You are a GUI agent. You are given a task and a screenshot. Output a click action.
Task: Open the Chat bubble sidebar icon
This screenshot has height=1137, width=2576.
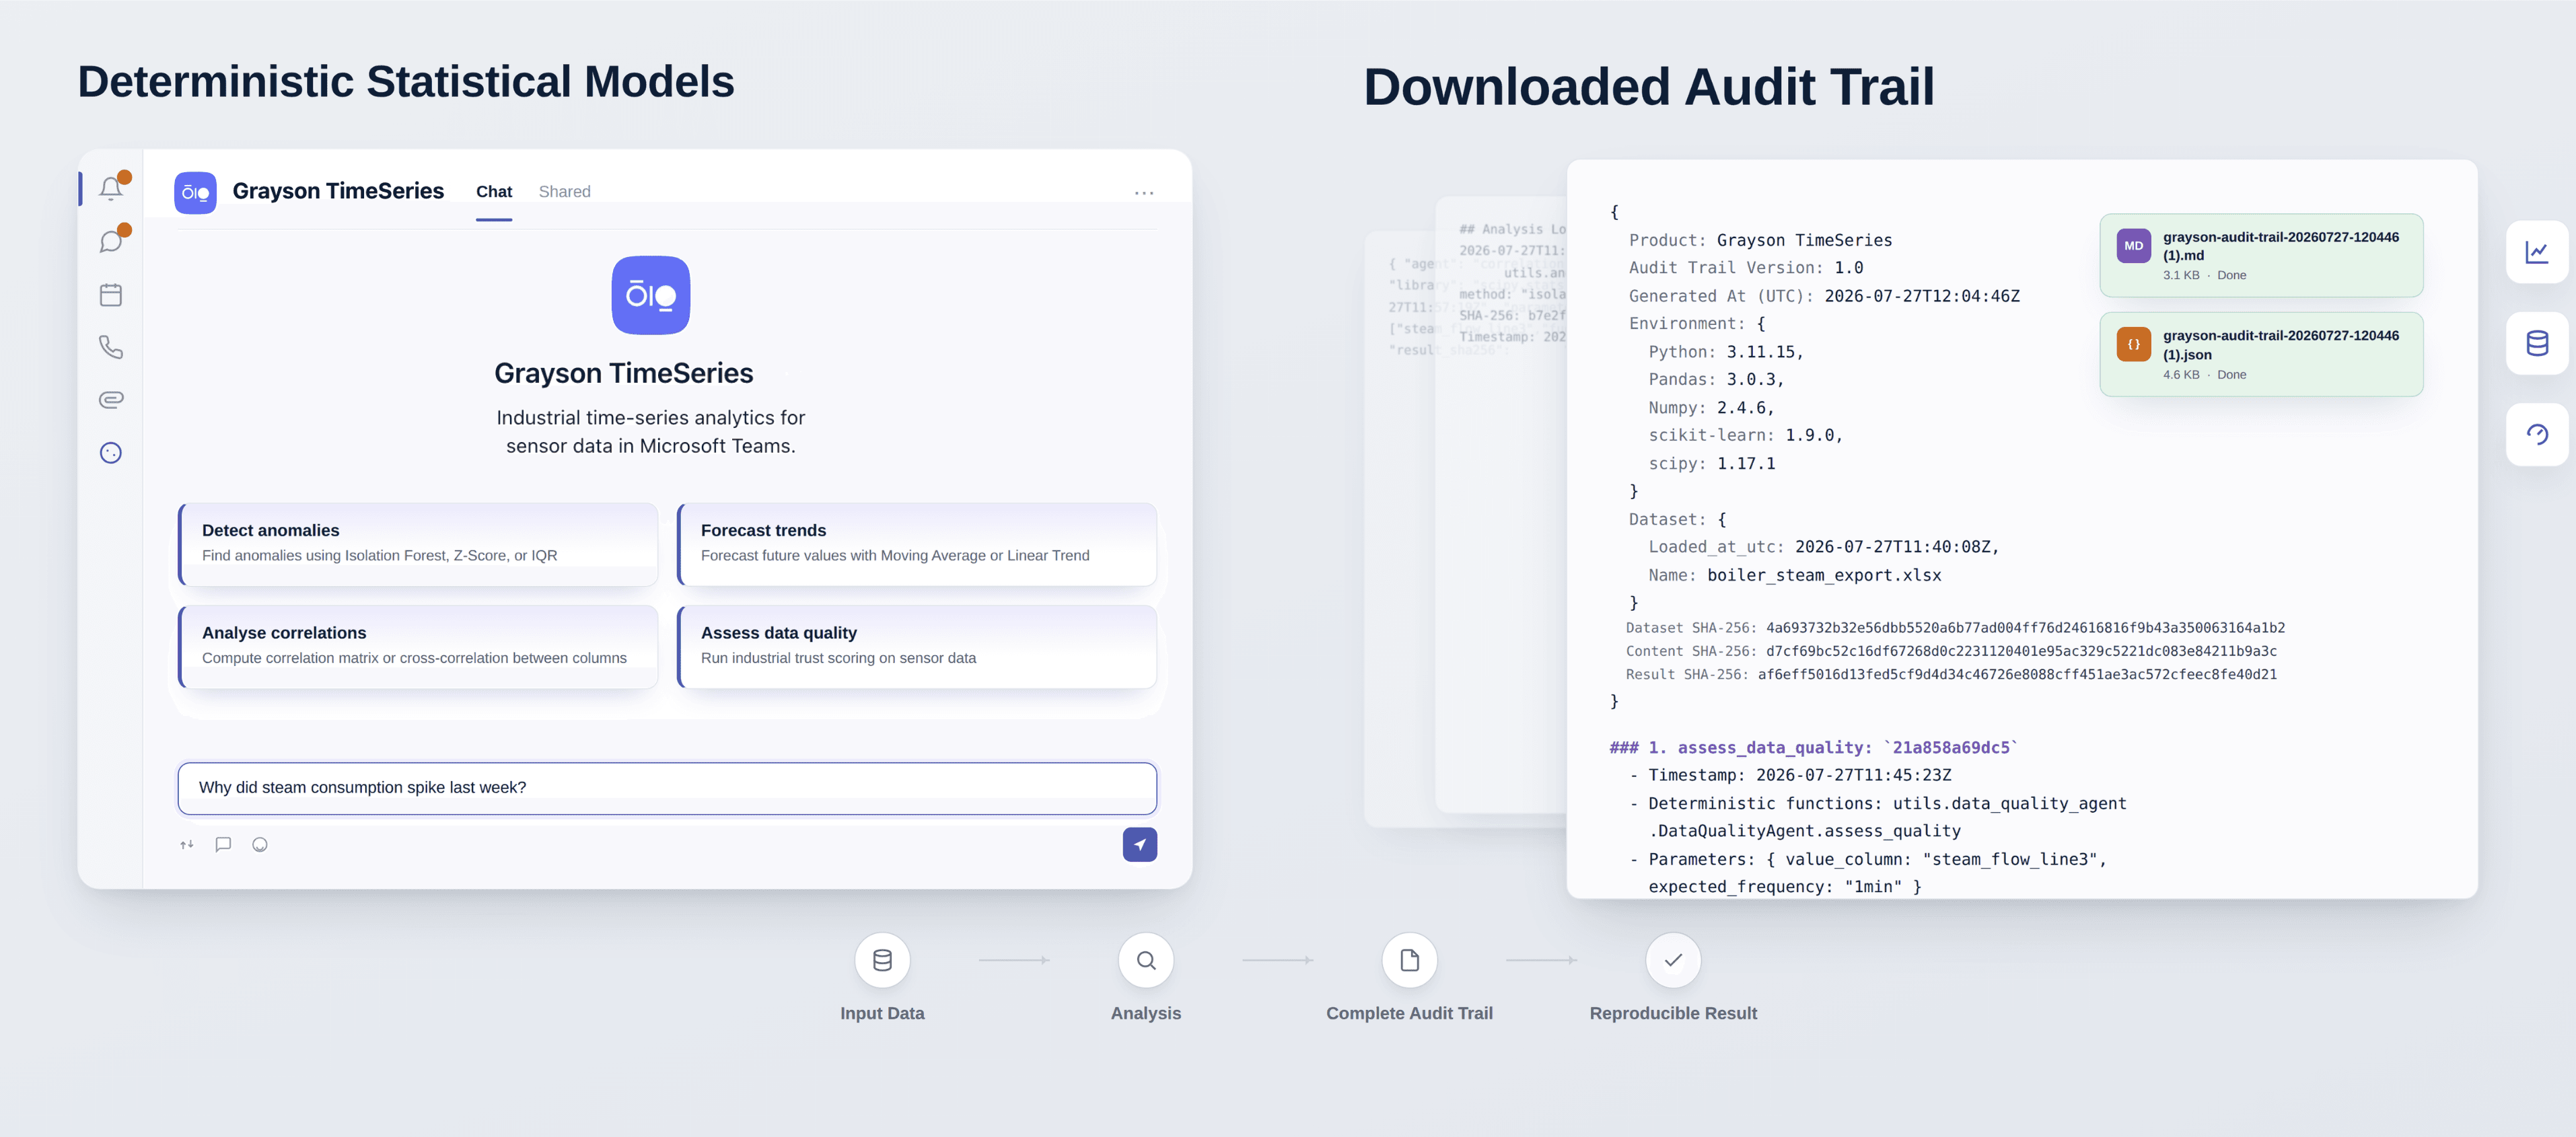click(111, 241)
